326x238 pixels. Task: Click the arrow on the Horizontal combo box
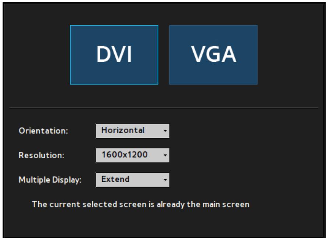(x=165, y=131)
